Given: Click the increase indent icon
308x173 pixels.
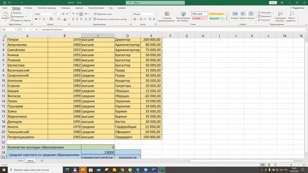Looking at the screenshot, I should (90, 19).
